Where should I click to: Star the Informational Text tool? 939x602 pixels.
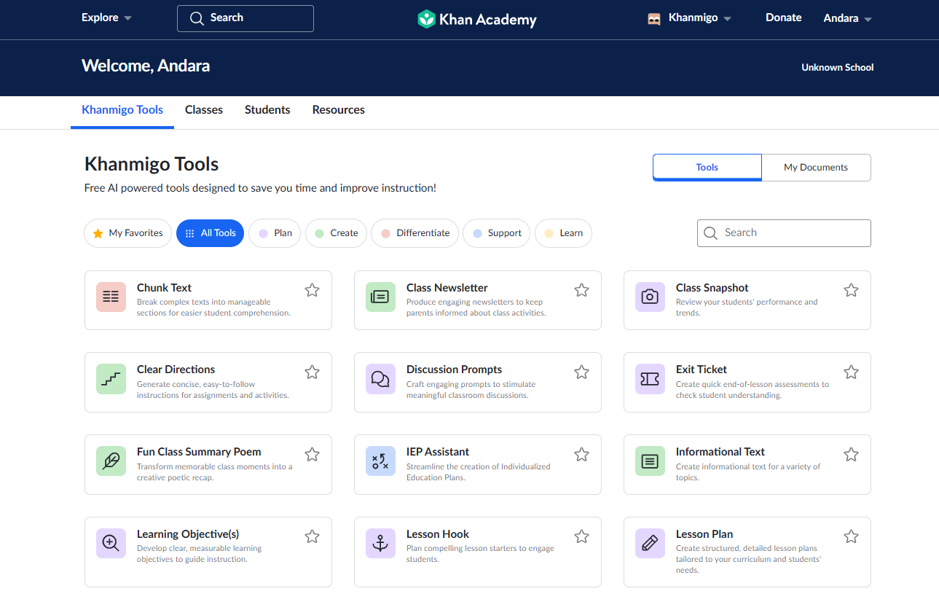point(851,455)
